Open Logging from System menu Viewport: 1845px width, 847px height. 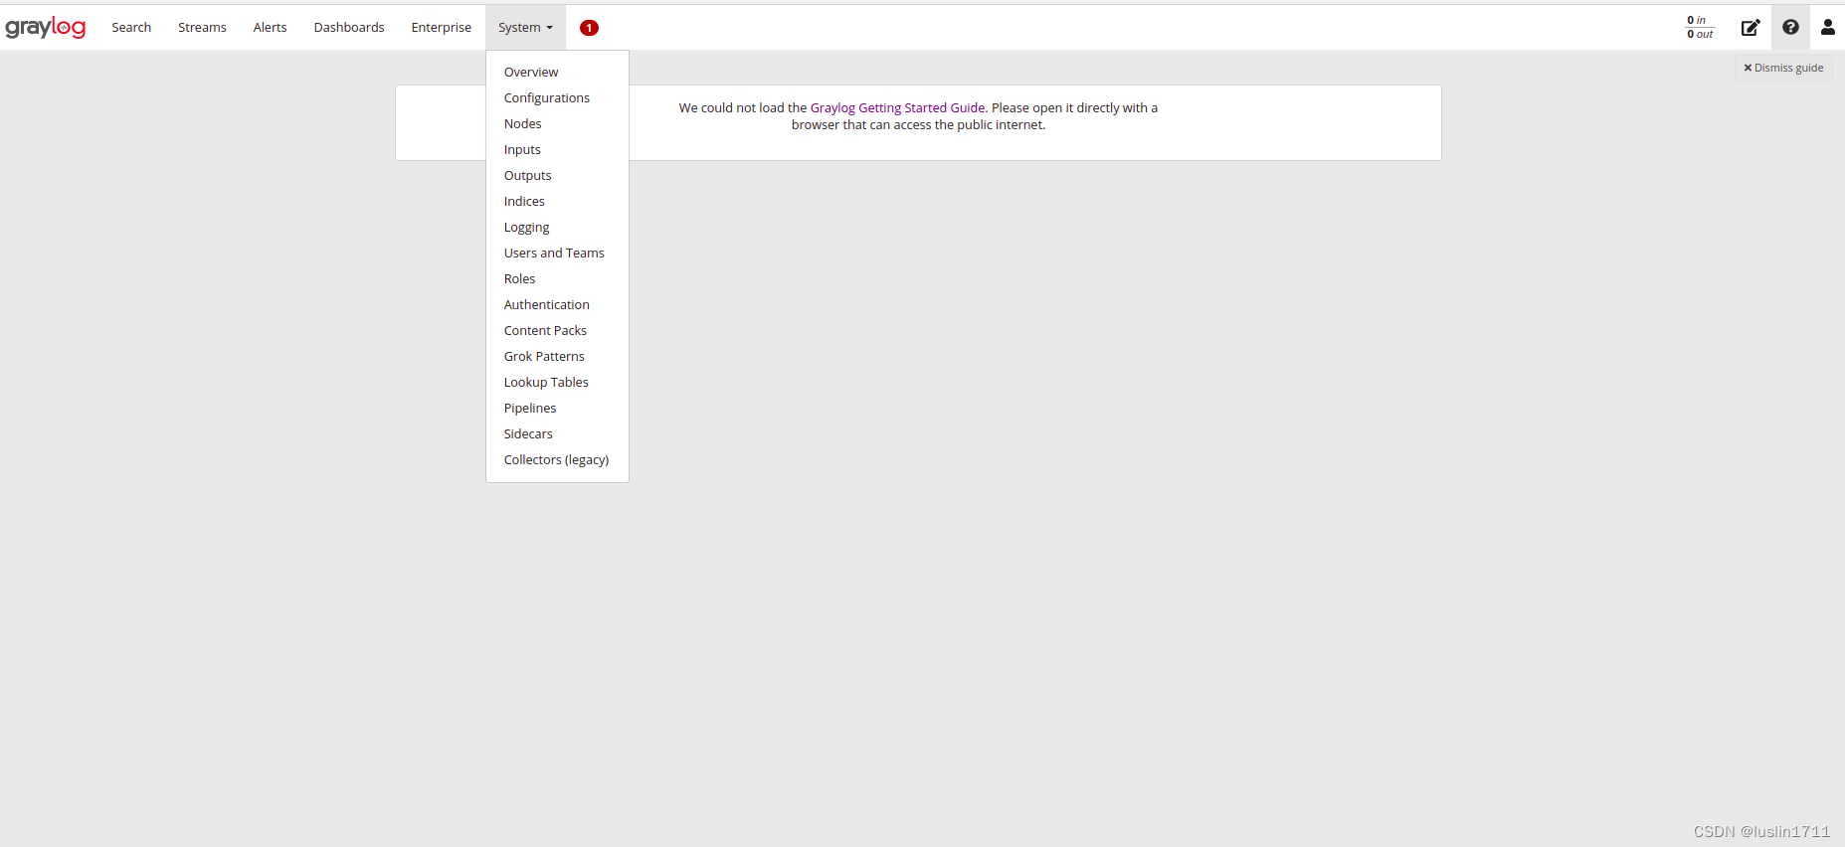coord(557,227)
